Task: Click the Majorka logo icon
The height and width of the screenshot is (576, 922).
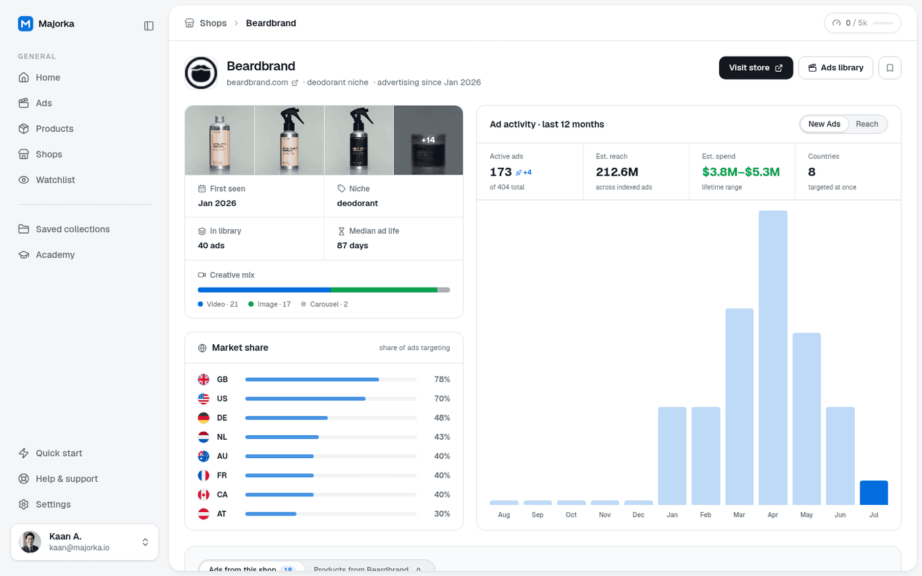Action: pyautogui.click(x=25, y=24)
